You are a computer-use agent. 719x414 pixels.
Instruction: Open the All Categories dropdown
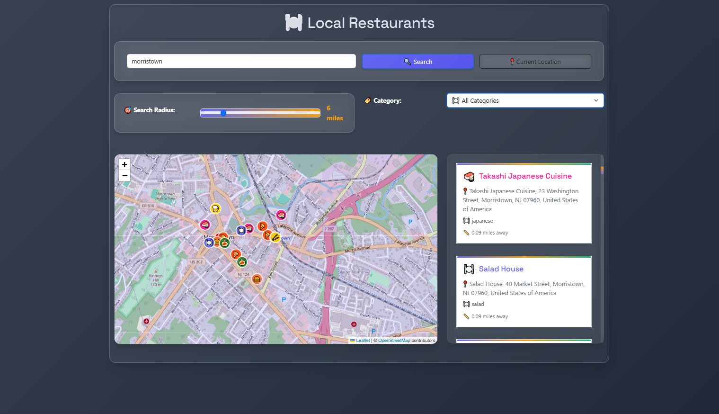pos(525,100)
